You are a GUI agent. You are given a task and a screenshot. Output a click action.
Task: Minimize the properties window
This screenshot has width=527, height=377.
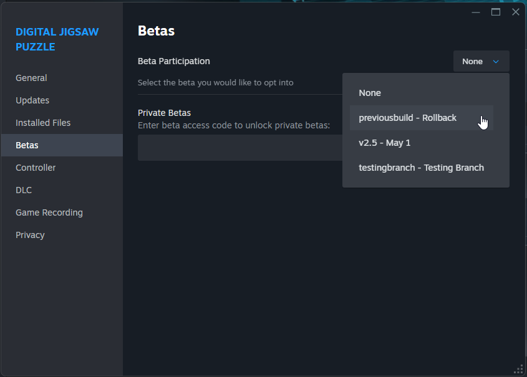476,12
